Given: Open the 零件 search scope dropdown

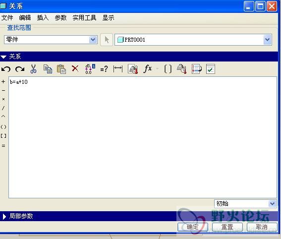Looking at the screenshot, I should coord(51,40).
